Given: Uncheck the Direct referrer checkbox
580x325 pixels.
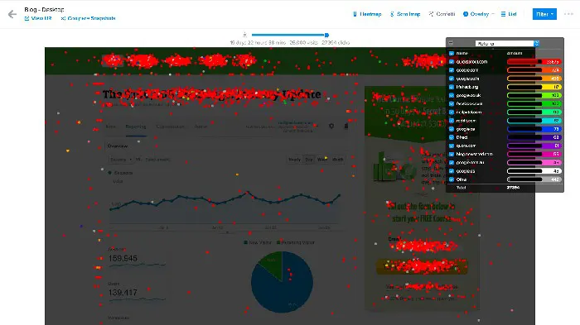Looking at the screenshot, I should click(x=452, y=137).
